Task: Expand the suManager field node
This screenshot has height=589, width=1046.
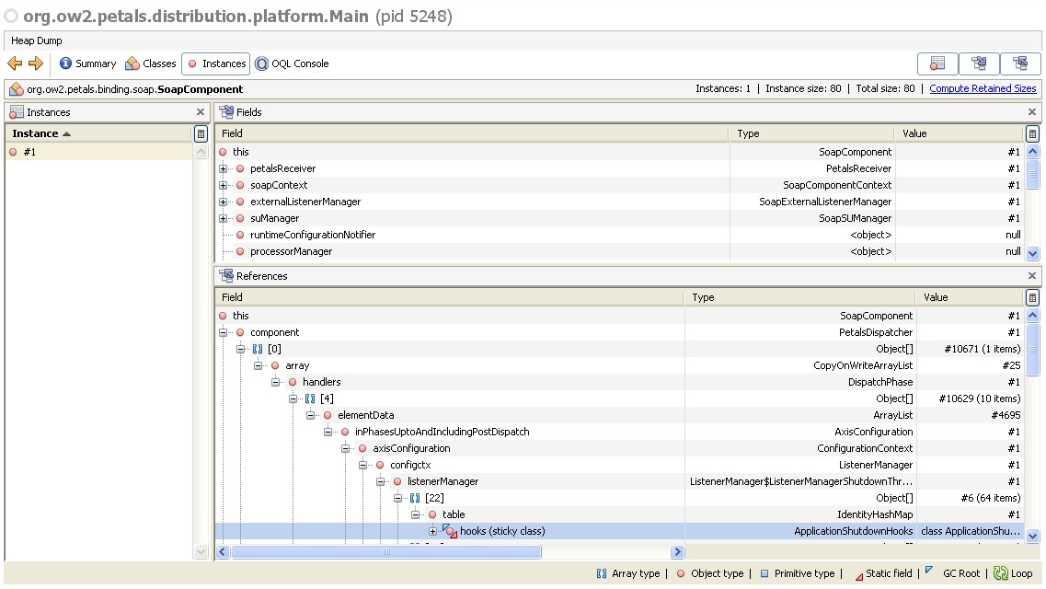Action: [224, 218]
